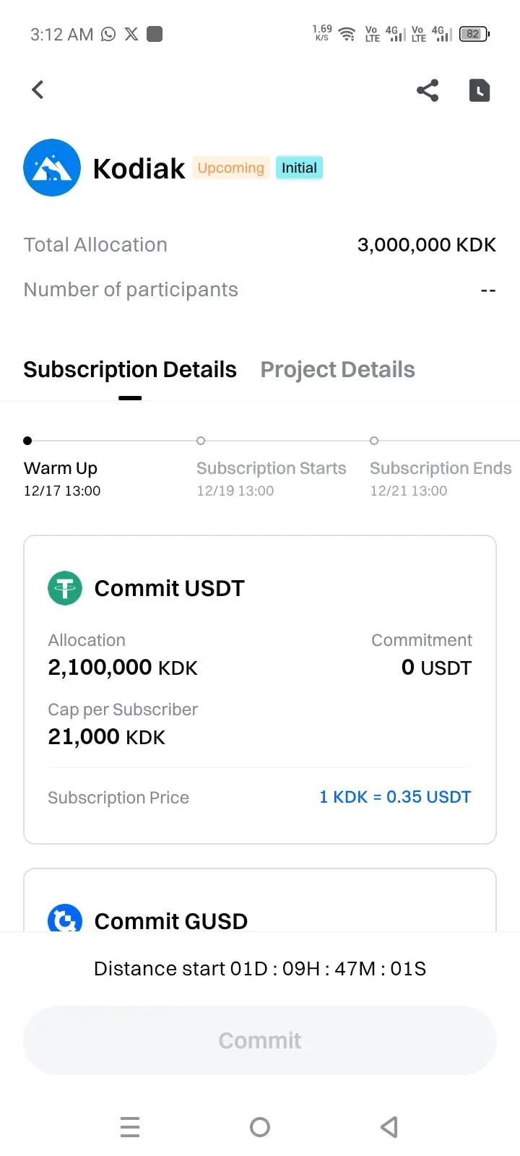The height and width of the screenshot is (1156, 520).
Task: Tap the GUSD coin icon
Action: click(x=65, y=919)
